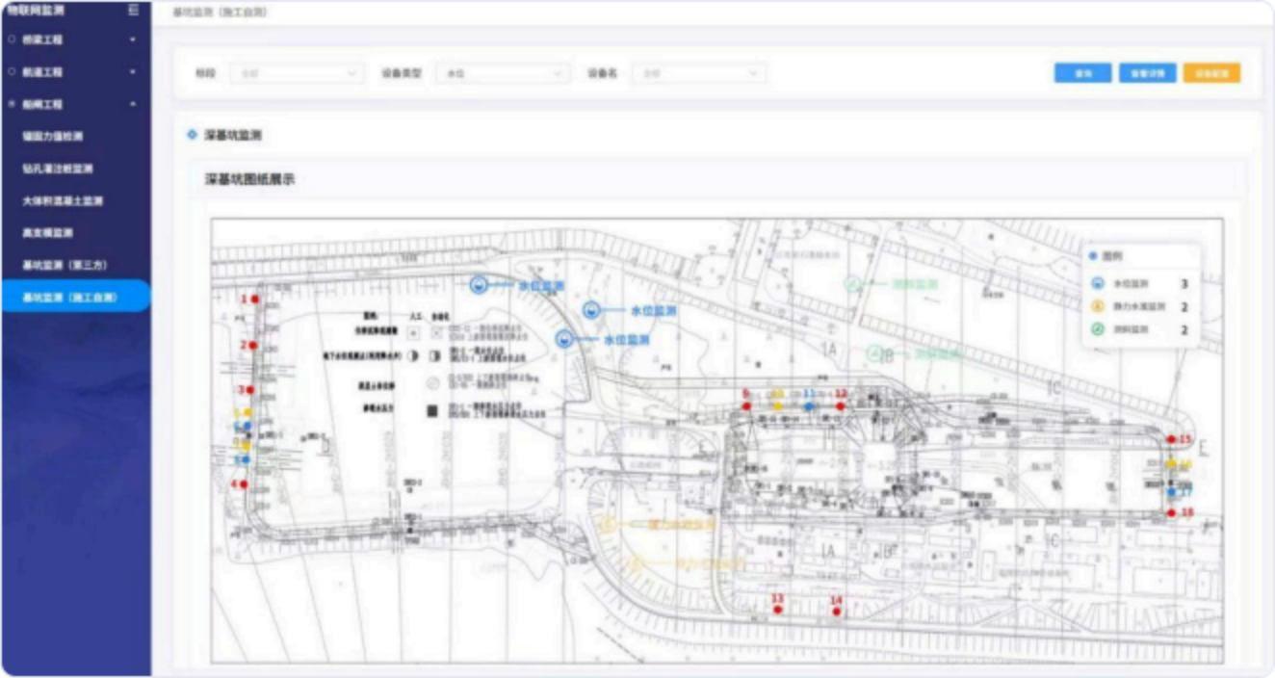Click the orange button at top right
The width and height of the screenshot is (1275, 678).
1211,73
